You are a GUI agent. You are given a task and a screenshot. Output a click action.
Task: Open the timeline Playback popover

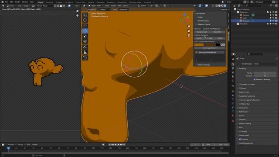(12, 145)
